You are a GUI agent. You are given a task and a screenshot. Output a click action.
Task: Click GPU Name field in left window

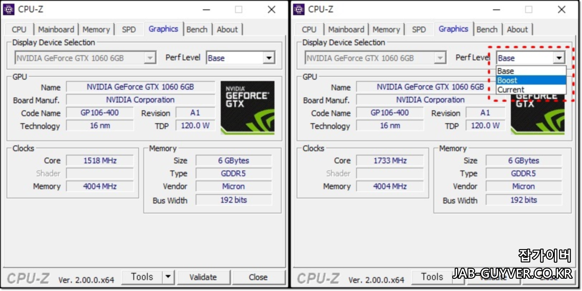coord(140,87)
